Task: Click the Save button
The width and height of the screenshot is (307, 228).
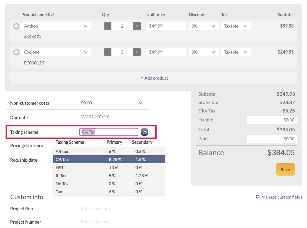Action: point(285,169)
